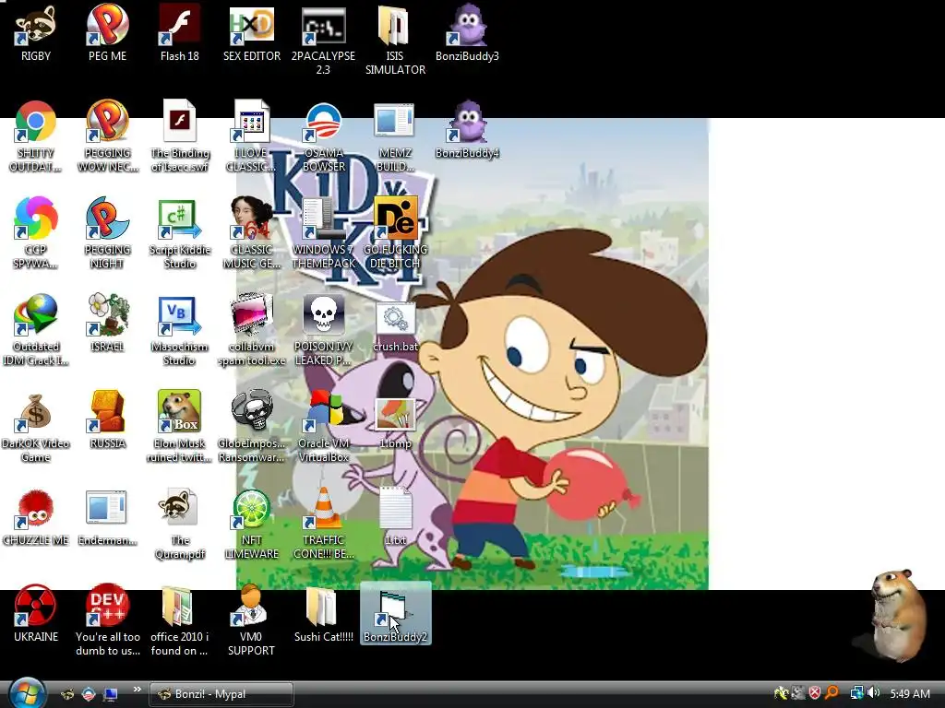Select the DE game shortcut beside WINDOWS 7 THEMEPACK
Screen dimensions: 945x708
click(x=395, y=233)
